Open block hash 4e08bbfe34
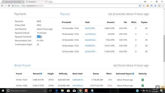The height and width of the screenshot is (93, 165). [78, 80]
